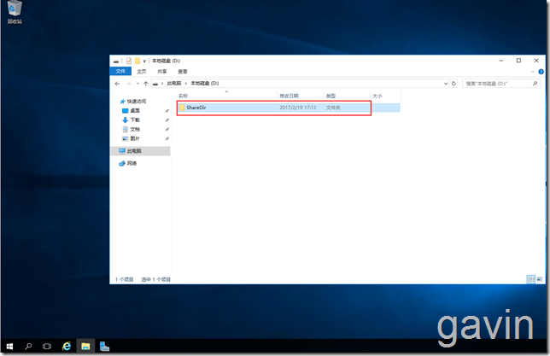This screenshot has height=356, width=550.
Task: Switch to the 共享 ribbon tab
Action: pyautogui.click(x=161, y=72)
